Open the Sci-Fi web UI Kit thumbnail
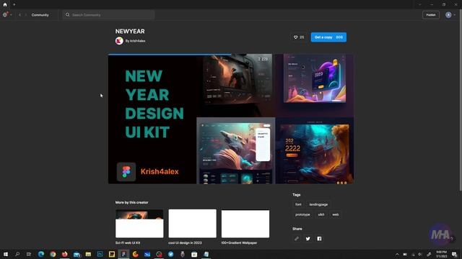 [x=139, y=224]
